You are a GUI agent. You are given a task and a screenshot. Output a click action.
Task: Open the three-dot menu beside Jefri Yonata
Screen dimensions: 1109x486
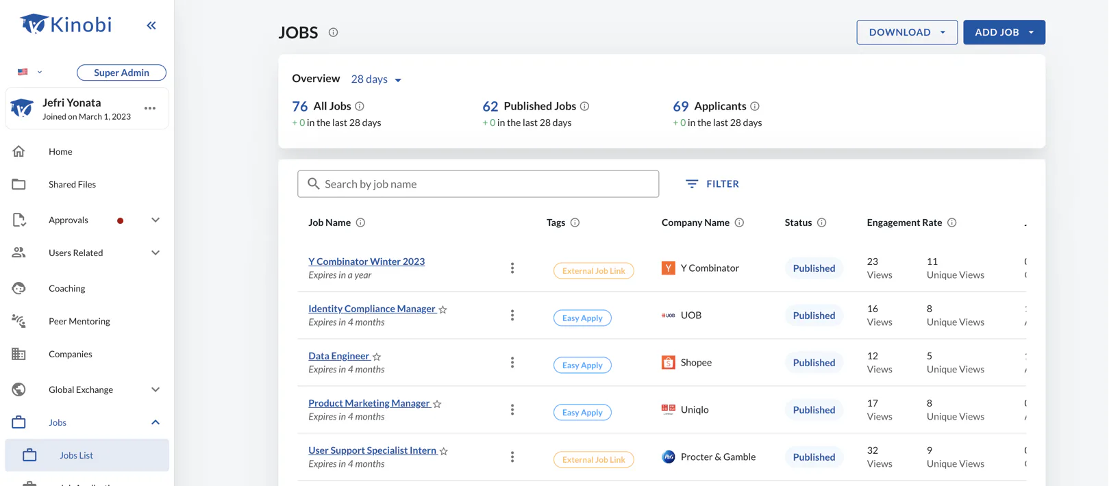click(150, 108)
